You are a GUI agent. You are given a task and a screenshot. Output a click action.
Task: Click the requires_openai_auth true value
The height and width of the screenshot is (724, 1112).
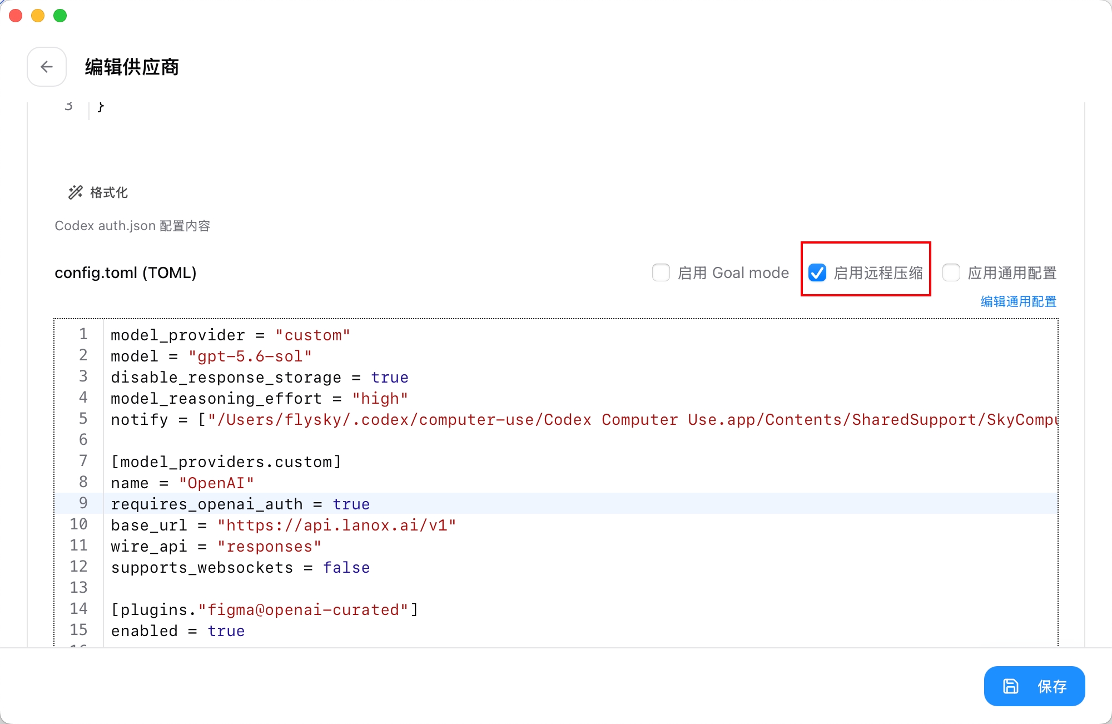[x=351, y=504]
